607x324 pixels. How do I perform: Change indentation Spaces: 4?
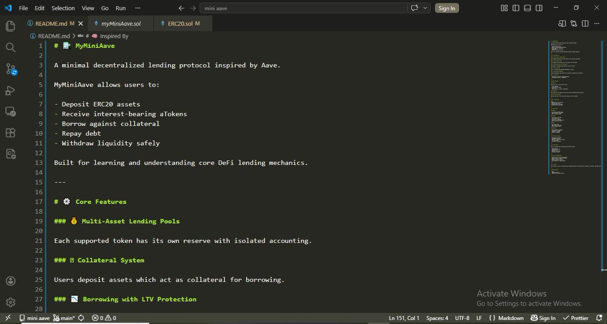[437, 318]
